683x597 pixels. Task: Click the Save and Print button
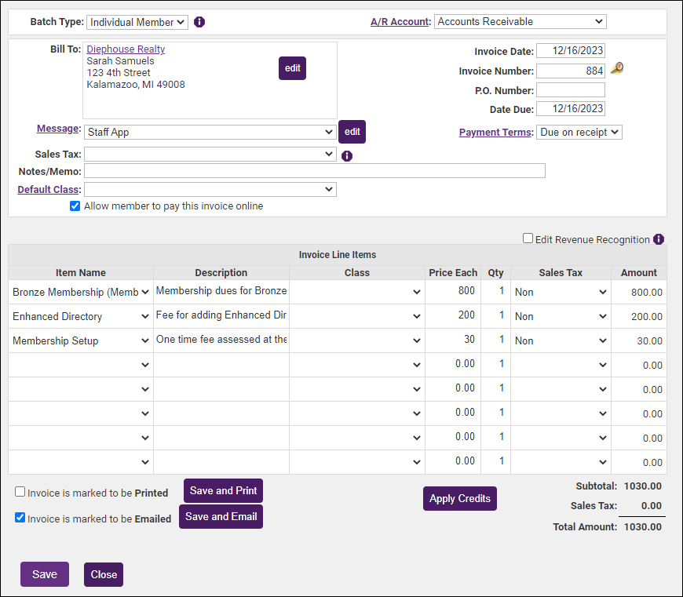[x=223, y=490]
